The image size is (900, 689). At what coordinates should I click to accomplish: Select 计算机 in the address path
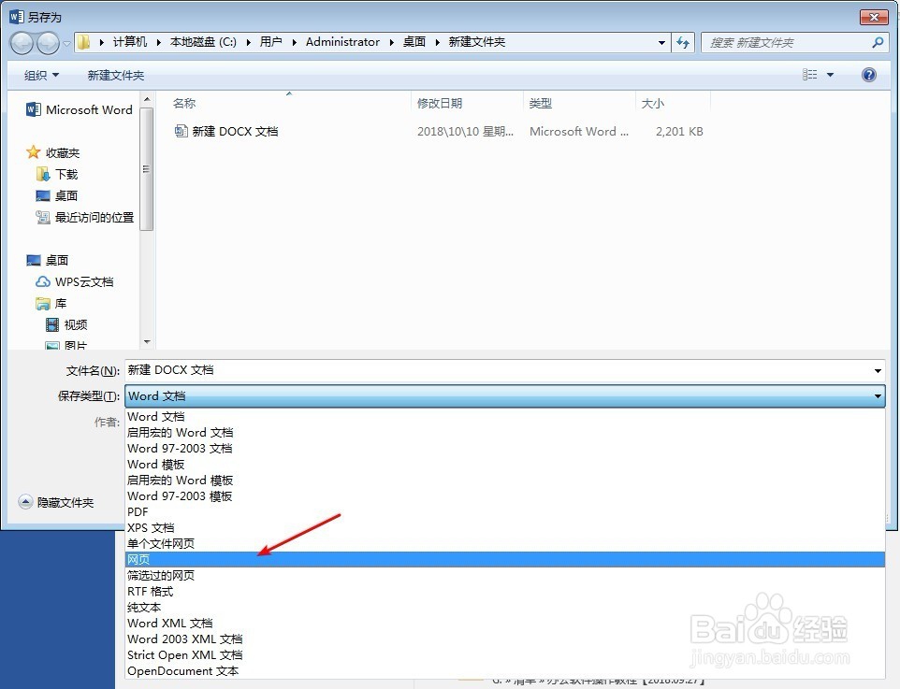pos(130,42)
